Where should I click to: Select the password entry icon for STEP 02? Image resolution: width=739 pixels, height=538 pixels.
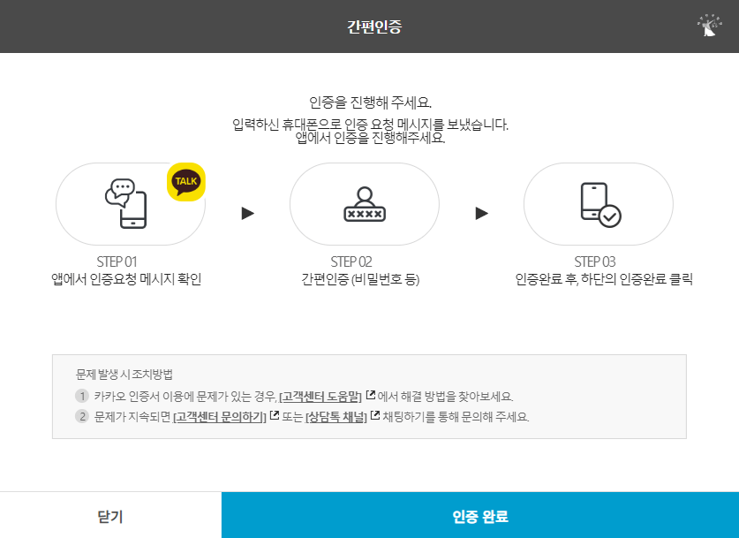click(x=365, y=203)
